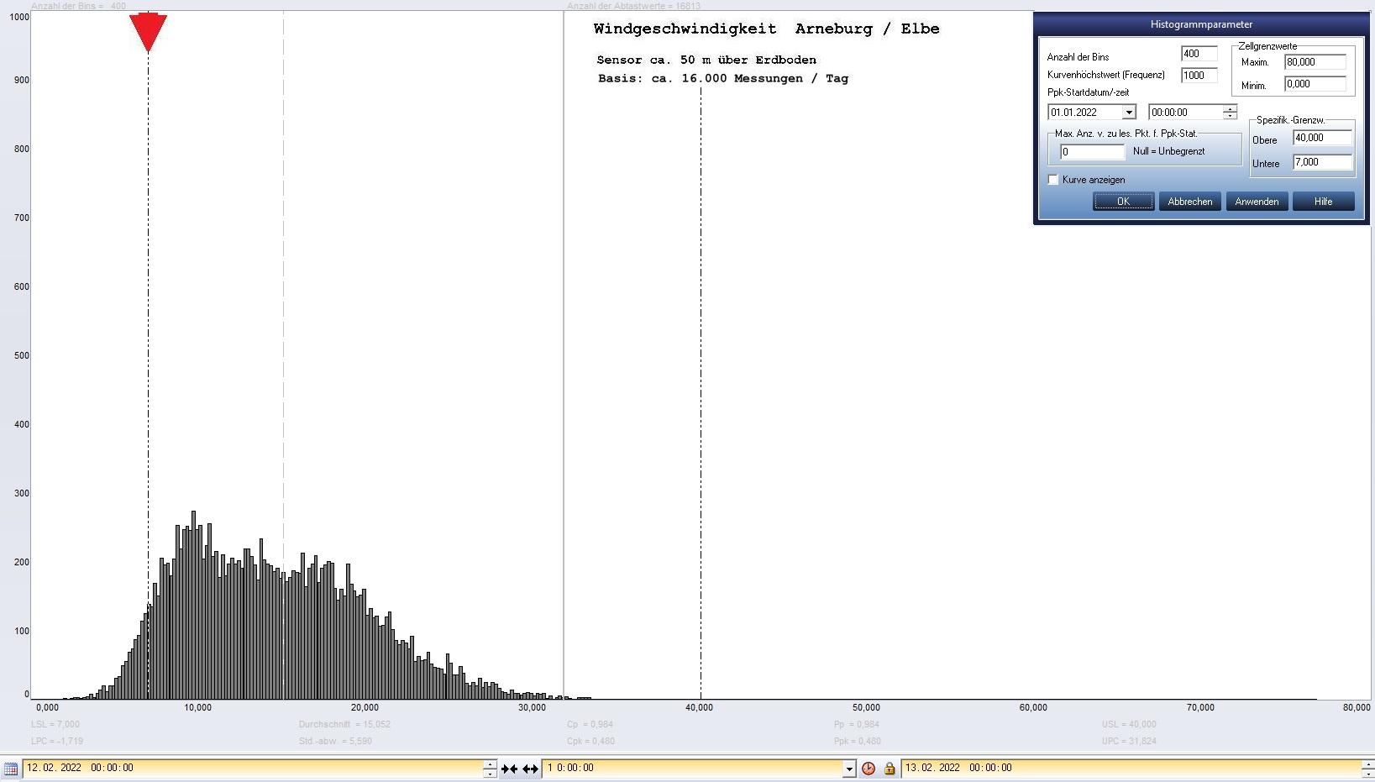Open the Ppk-Startdatum date dropdown
This screenshot has width=1375, height=782.
tap(1129, 113)
